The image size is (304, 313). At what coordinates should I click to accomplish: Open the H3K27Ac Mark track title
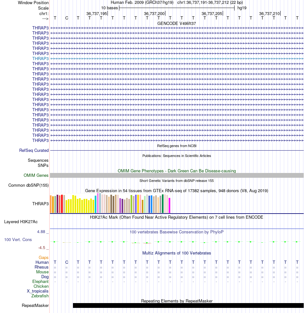(177, 217)
